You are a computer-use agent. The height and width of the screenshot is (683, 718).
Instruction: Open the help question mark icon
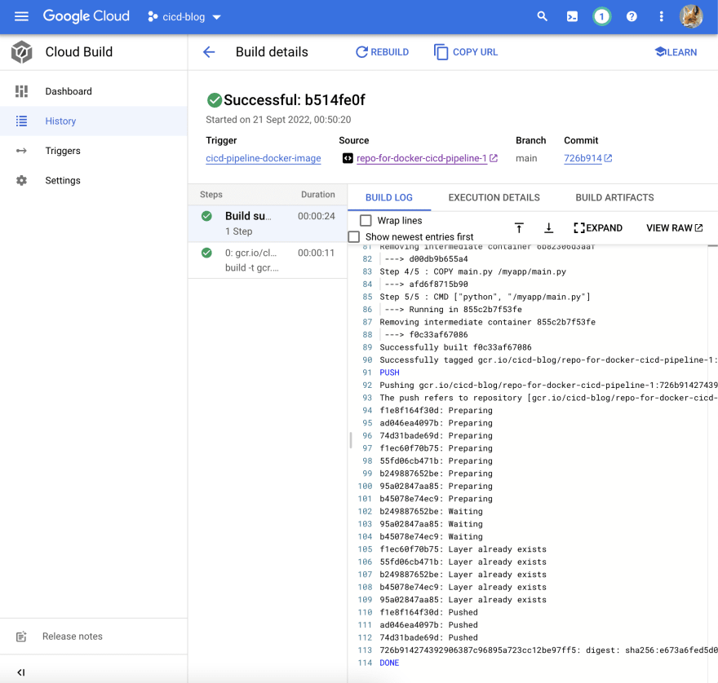pos(632,17)
